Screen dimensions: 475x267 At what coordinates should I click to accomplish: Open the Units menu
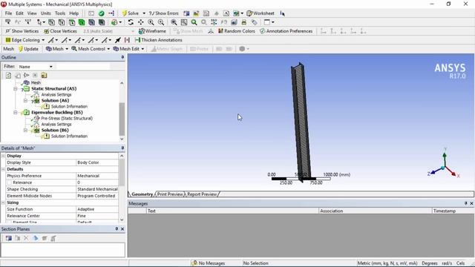(46, 13)
